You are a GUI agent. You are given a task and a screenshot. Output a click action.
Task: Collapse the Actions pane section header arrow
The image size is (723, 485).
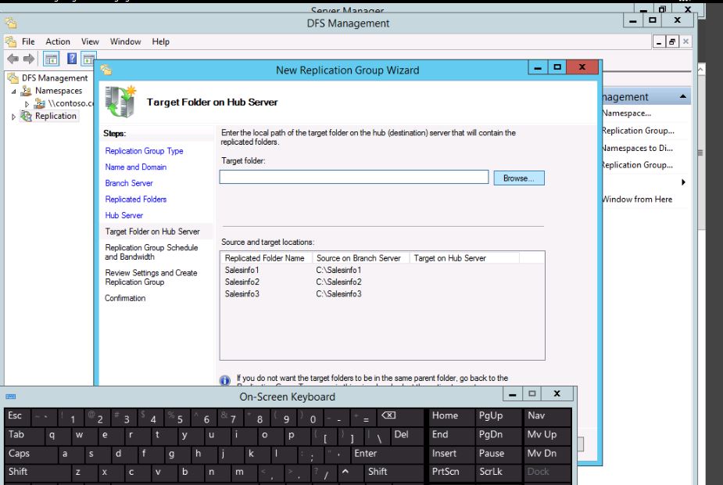(x=683, y=97)
